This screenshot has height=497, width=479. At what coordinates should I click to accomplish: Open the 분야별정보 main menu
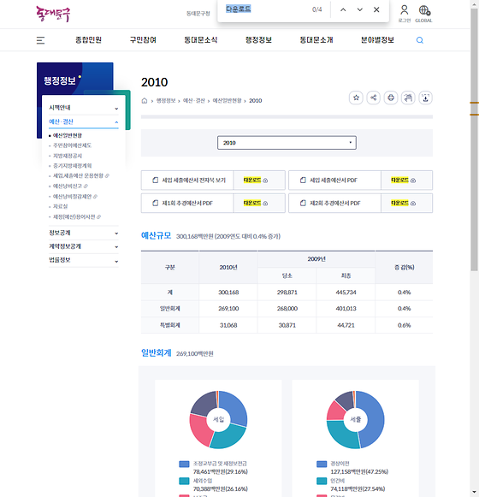(377, 40)
